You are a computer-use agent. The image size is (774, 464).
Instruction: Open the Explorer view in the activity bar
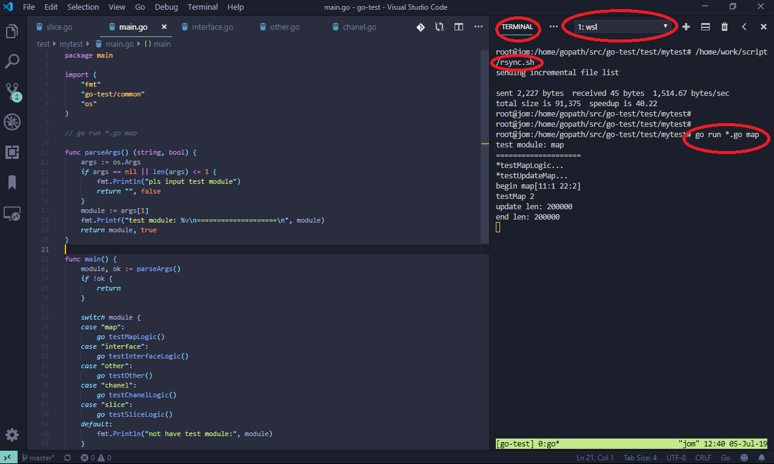tap(11, 32)
